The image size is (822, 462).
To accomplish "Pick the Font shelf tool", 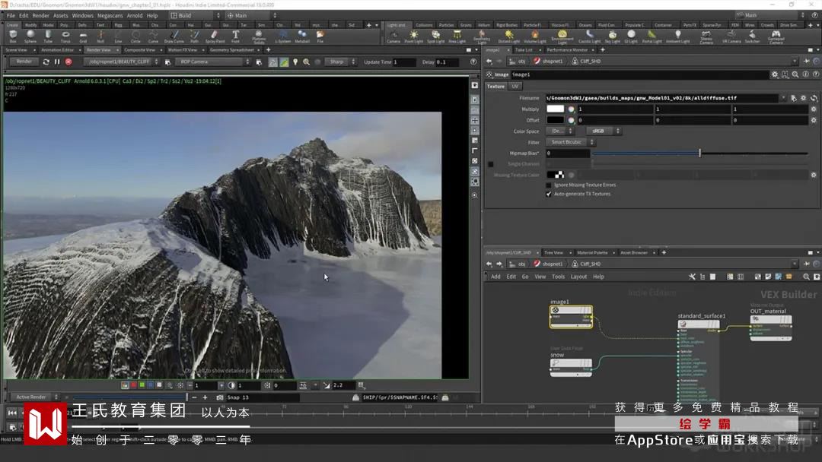I will point(235,36).
